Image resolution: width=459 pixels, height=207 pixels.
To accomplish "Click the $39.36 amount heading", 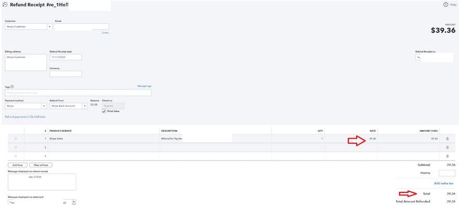I will click(443, 30).
